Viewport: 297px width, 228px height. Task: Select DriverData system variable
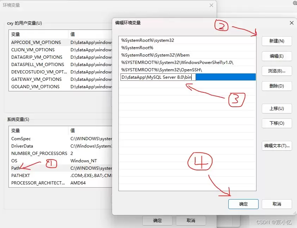[x=61, y=146]
